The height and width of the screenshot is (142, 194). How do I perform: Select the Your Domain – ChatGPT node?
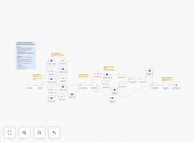point(52,61)
